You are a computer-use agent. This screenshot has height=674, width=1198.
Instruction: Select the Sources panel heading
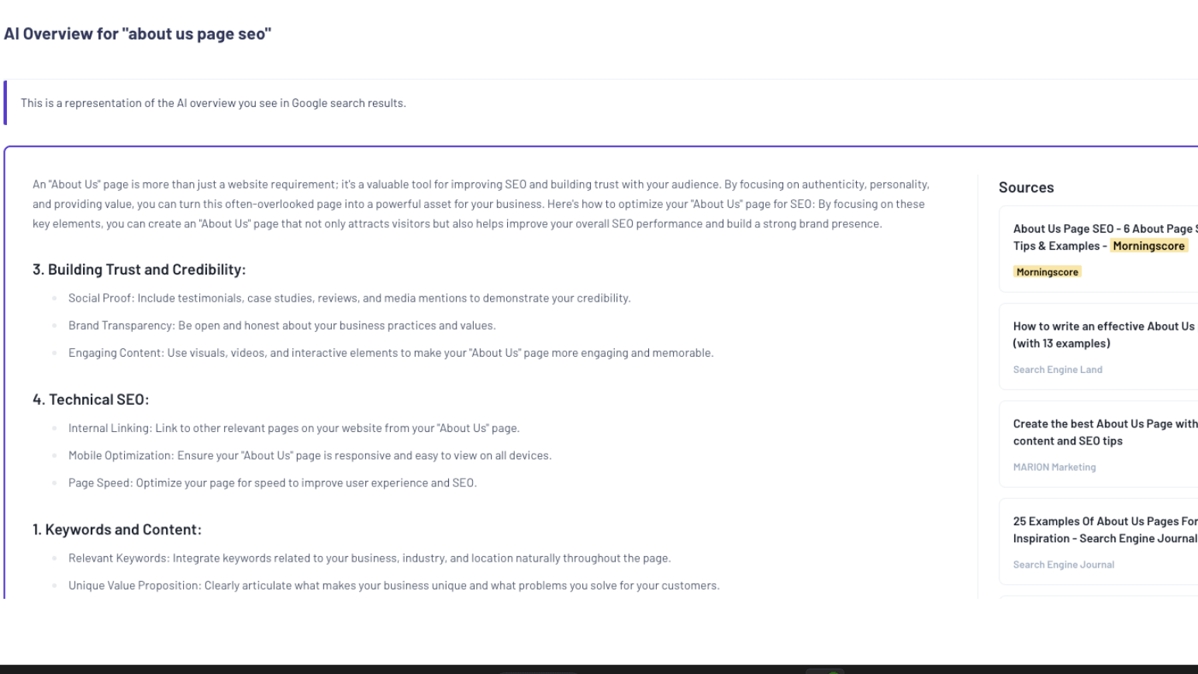coord(1025,187)
